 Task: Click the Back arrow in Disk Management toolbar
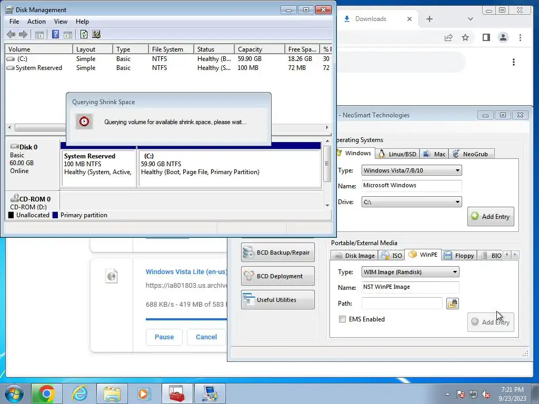(x=11, y=34)
